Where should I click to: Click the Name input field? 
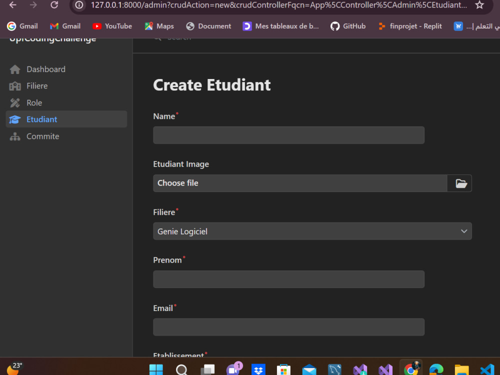point(288,135)
